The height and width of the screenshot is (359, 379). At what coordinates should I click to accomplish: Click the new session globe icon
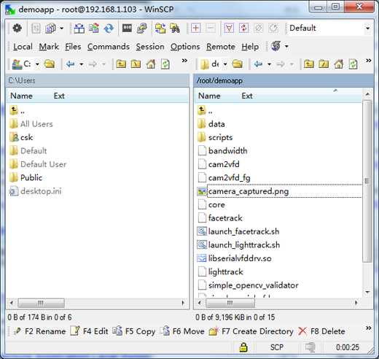pyautogui.click(x=276, y=46)
